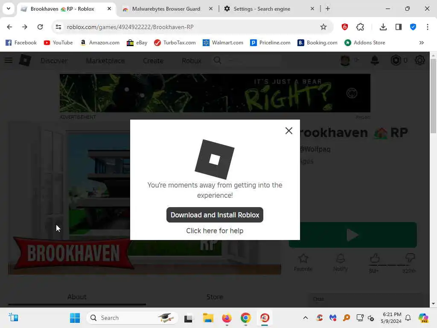Click the roblox.com address bar URL
The image size is (437, 328).
pyautogui.click(x=130, y=27)
